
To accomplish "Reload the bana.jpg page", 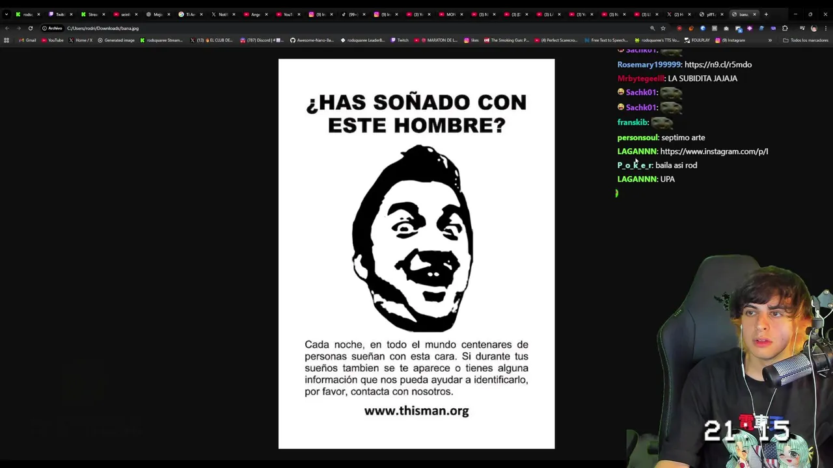I will tap(30, 28).
